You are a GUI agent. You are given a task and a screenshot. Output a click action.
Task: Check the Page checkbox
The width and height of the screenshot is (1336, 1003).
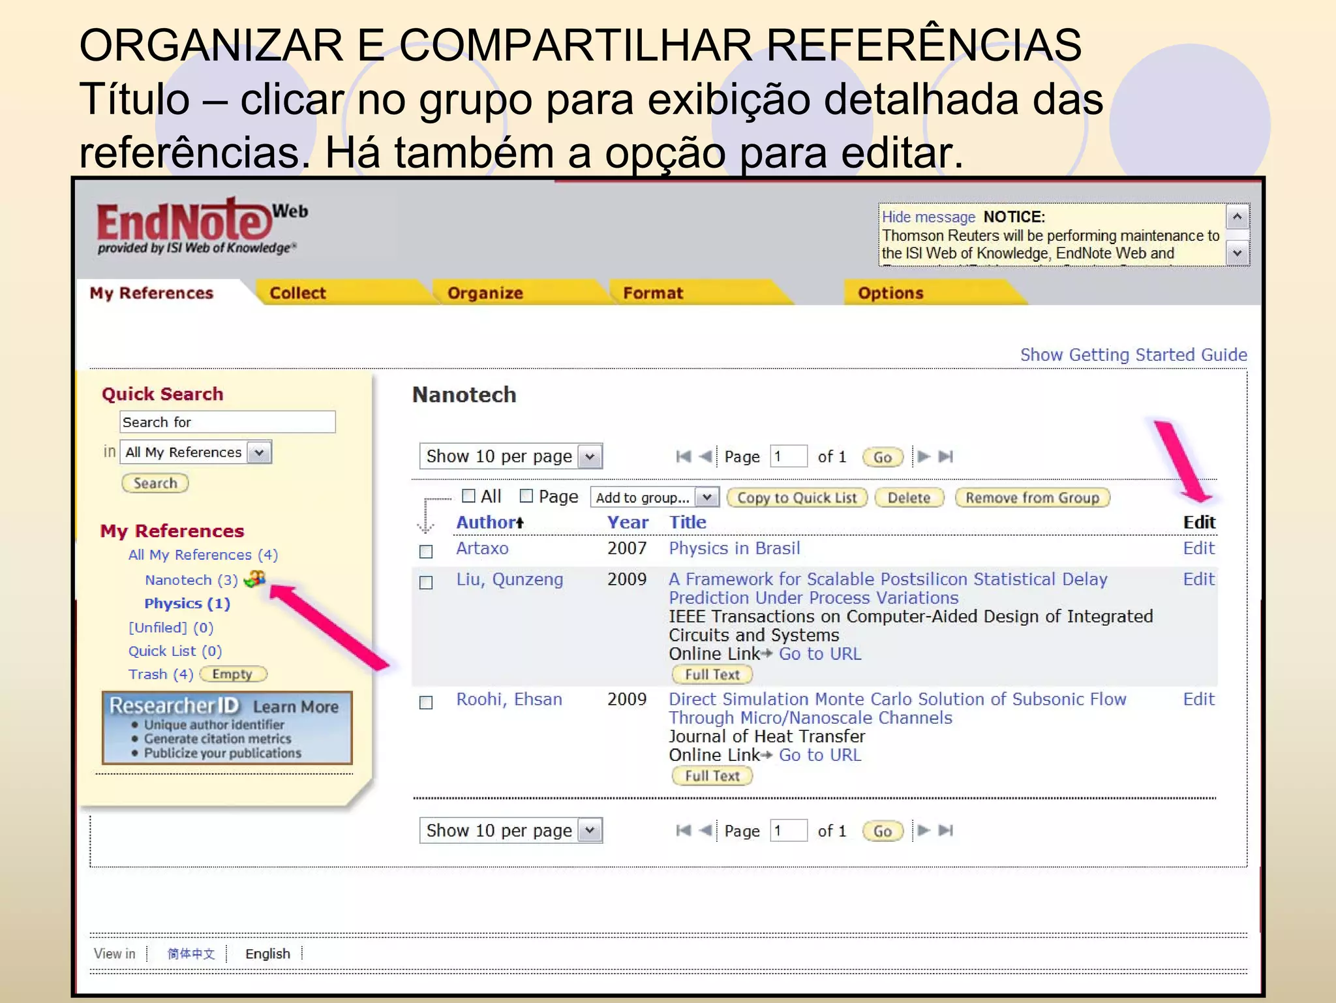tap(526, 496)
